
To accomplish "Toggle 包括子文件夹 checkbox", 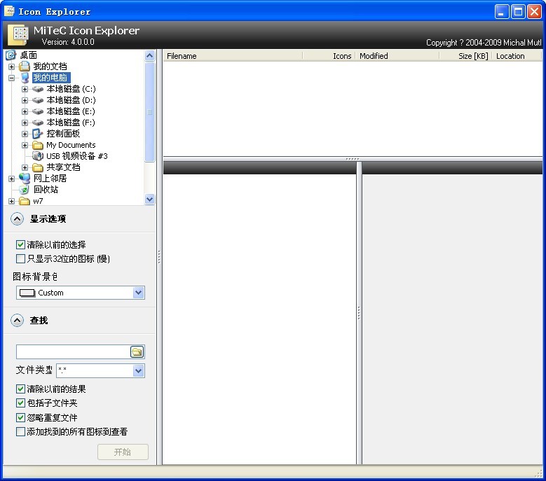I will tap(20, 403).
